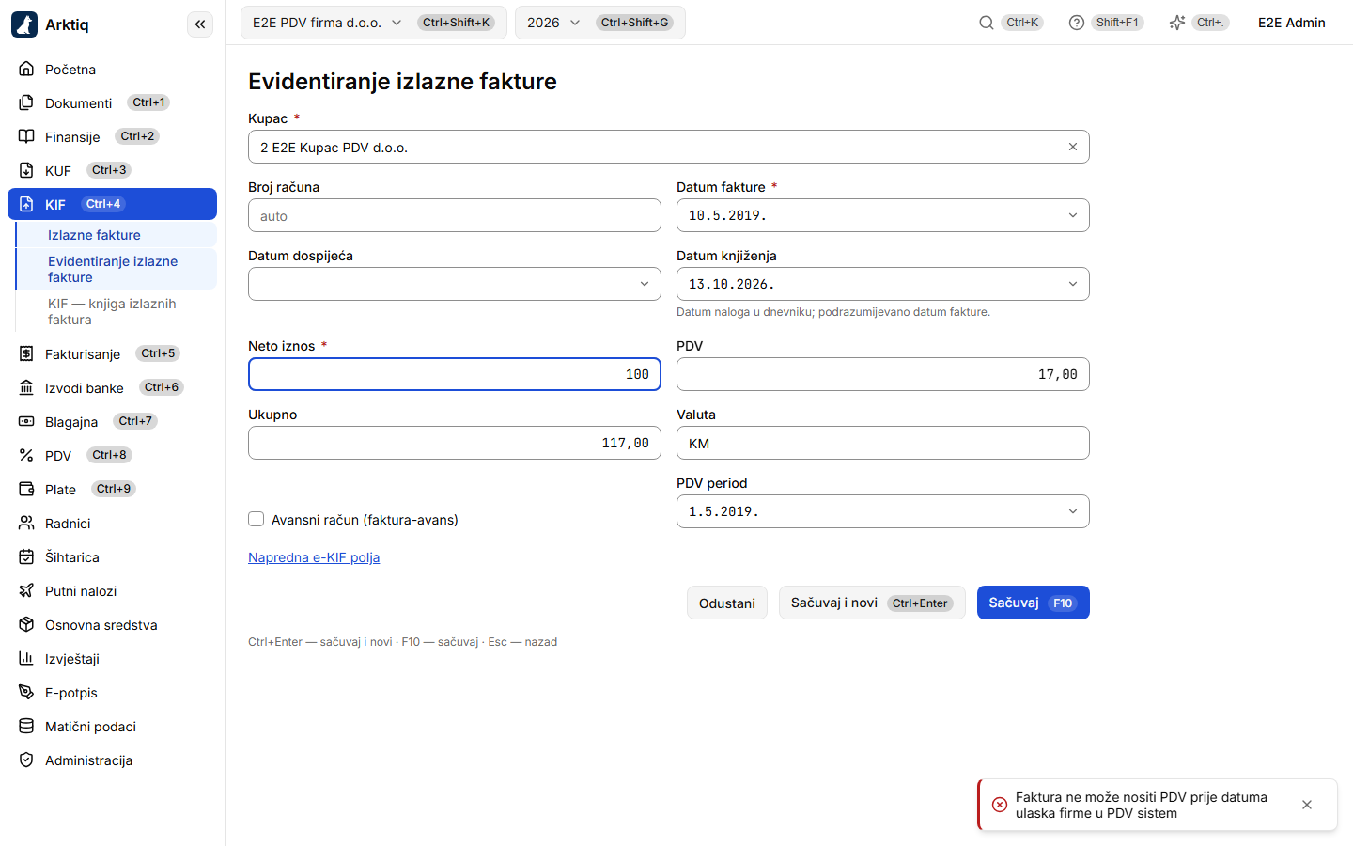Screen dimensions: 1353x846
Task: Click the Odustani button
Action: (727, 603)
